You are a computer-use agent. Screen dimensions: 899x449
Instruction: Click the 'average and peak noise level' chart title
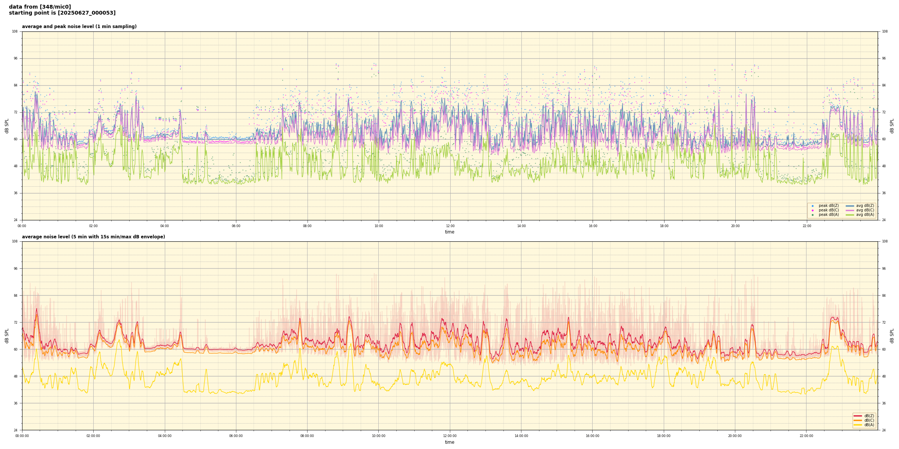(x=79, y=27)
